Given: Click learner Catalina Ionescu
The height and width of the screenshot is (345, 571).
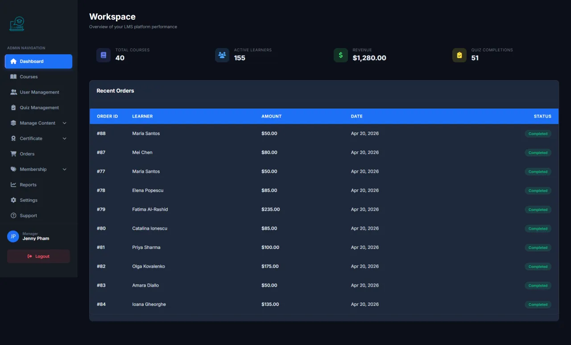Looking at the screenshot, I should tap(149, 228).
